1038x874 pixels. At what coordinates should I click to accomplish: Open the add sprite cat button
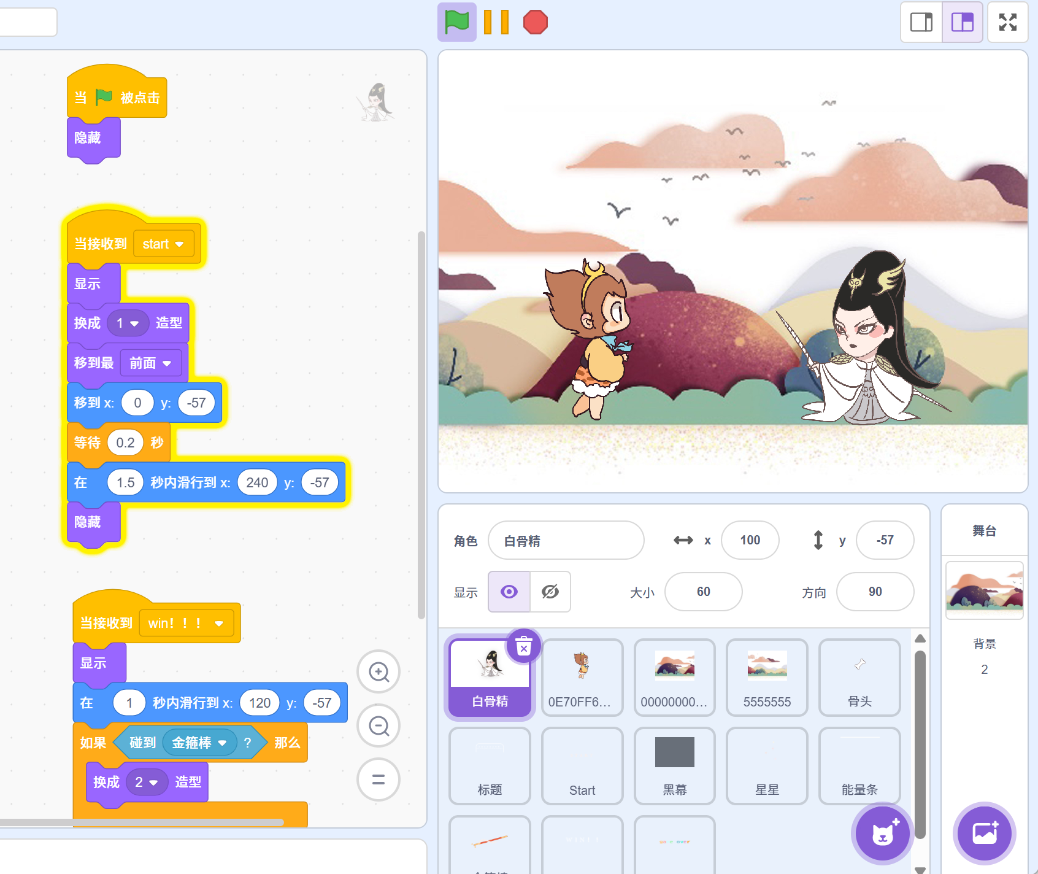click(x=883, y=834)
